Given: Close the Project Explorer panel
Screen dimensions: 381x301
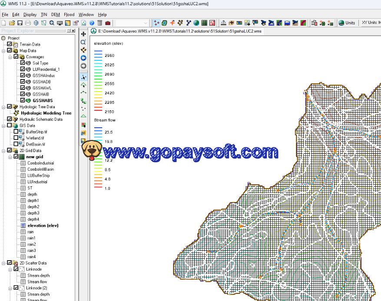Looking at the screenshot, I should coord(73,31).
